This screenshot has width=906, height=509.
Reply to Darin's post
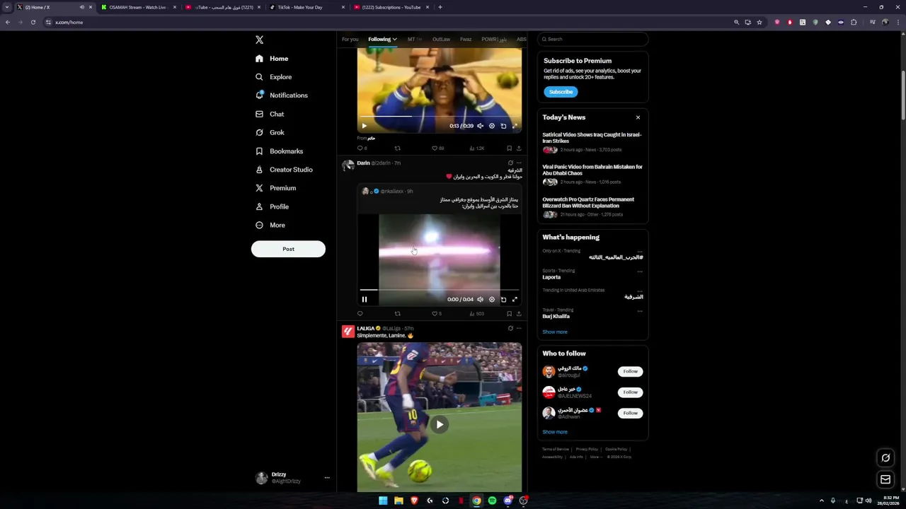click(x=360, y=314)
